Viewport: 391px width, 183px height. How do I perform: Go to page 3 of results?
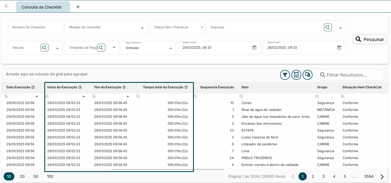324,176
